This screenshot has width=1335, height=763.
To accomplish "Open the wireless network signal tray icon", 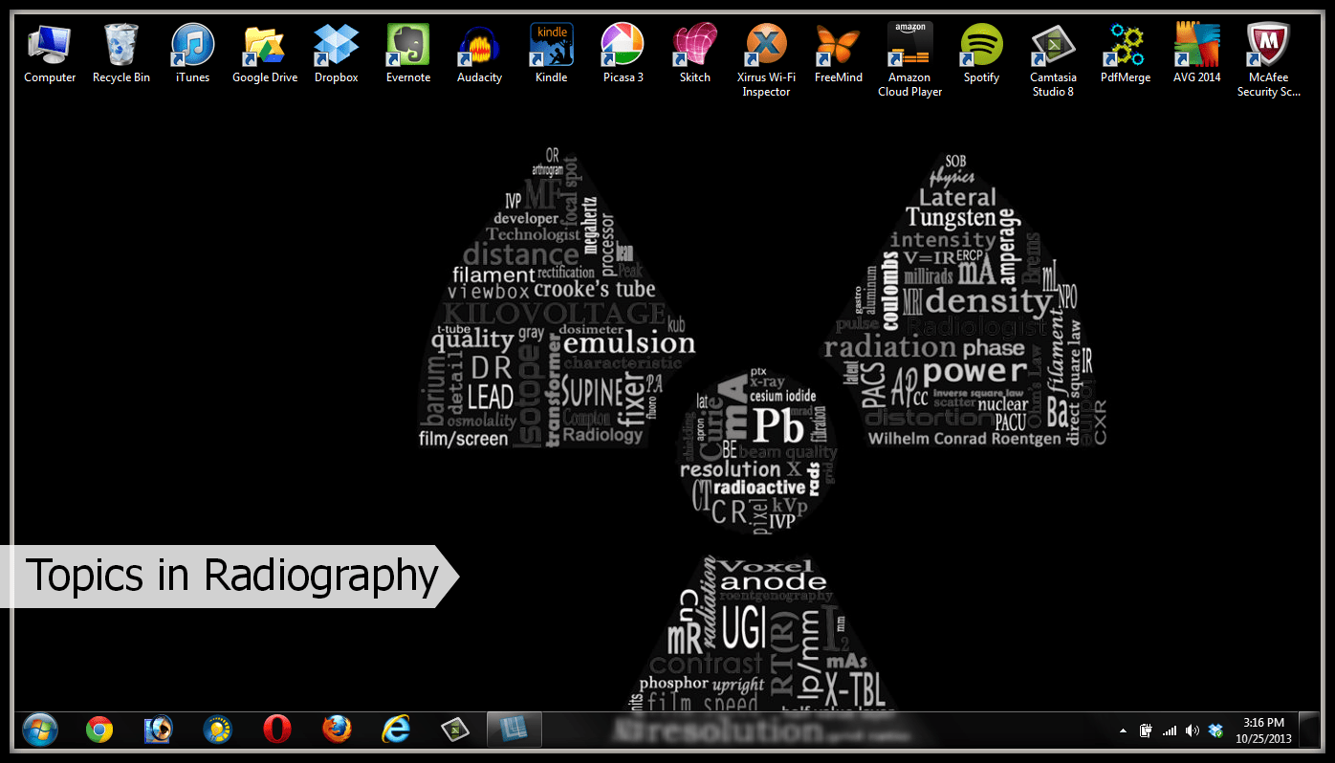I will click(1170, 730).
